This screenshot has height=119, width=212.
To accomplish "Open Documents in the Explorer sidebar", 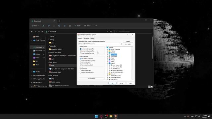I will click(x=39, y=51).
